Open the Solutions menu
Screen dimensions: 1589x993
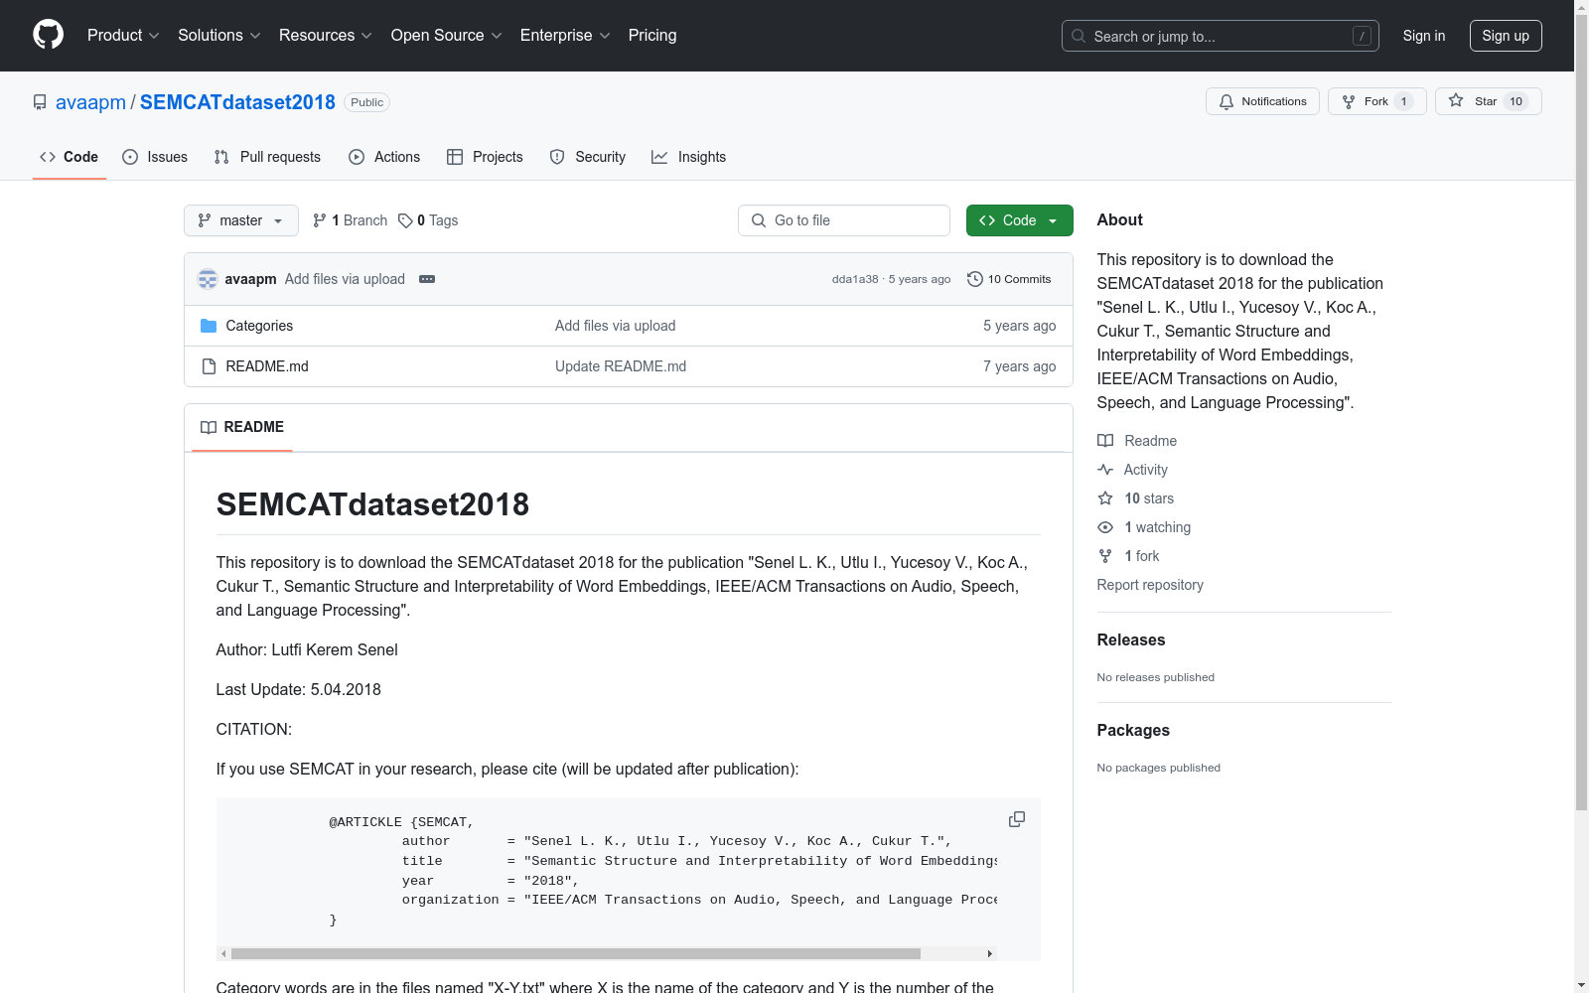coord(219,35)
